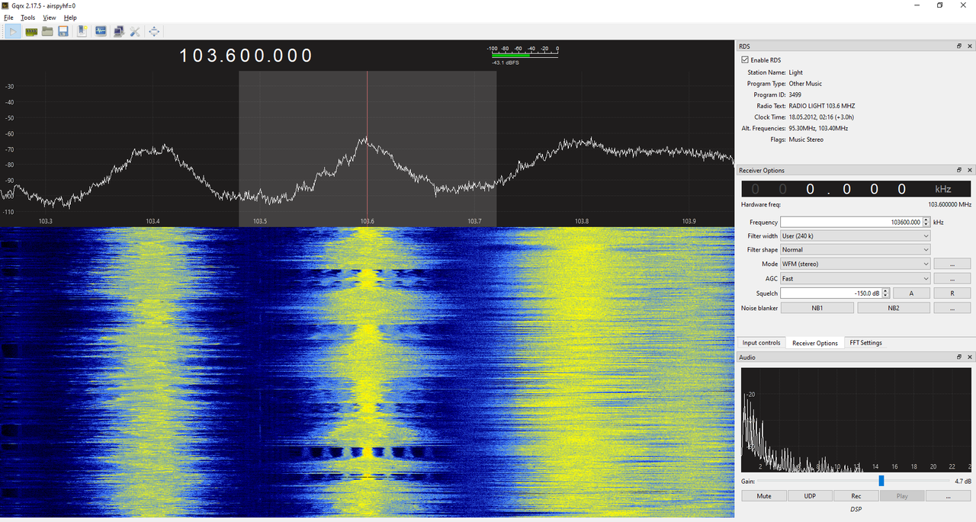The width and height of the screenshot is (976, 522).
Task: Click Radio Text 'RADIO LIGHT 103.6 MHZ'
Action: click(x=822, y=106)
